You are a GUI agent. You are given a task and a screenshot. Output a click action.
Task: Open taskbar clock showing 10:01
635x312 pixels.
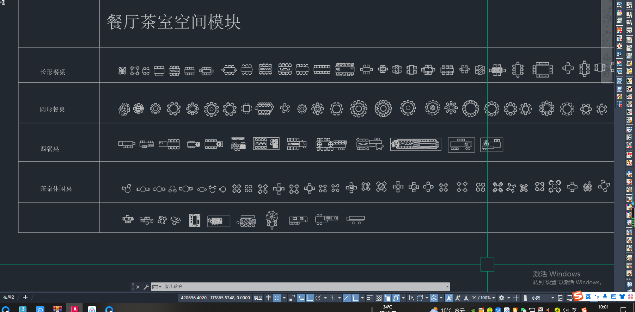[603, 307]
